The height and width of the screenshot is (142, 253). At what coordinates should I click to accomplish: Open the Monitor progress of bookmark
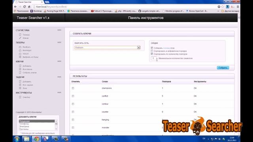click(x=173, y=11)
